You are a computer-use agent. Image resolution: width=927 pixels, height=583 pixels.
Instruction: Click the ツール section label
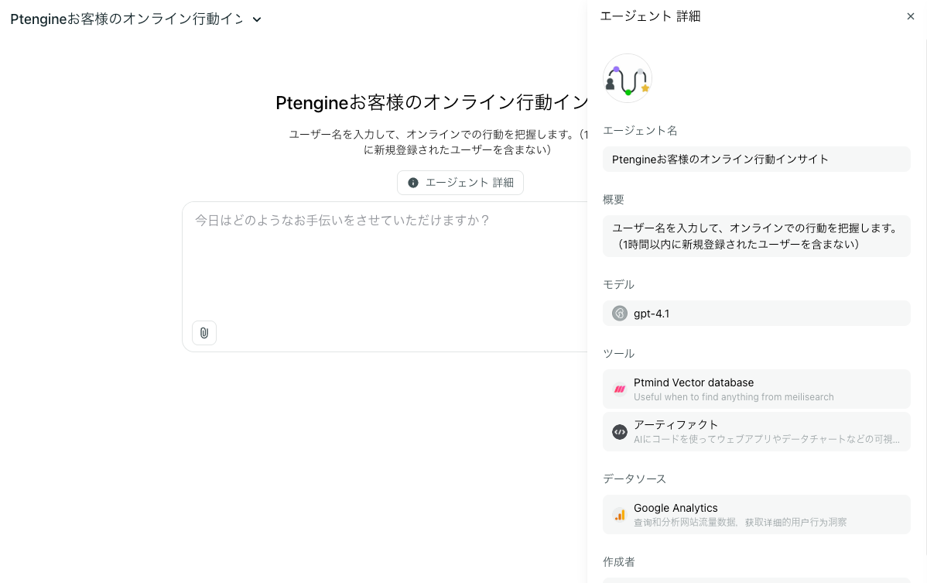(618, 354)
